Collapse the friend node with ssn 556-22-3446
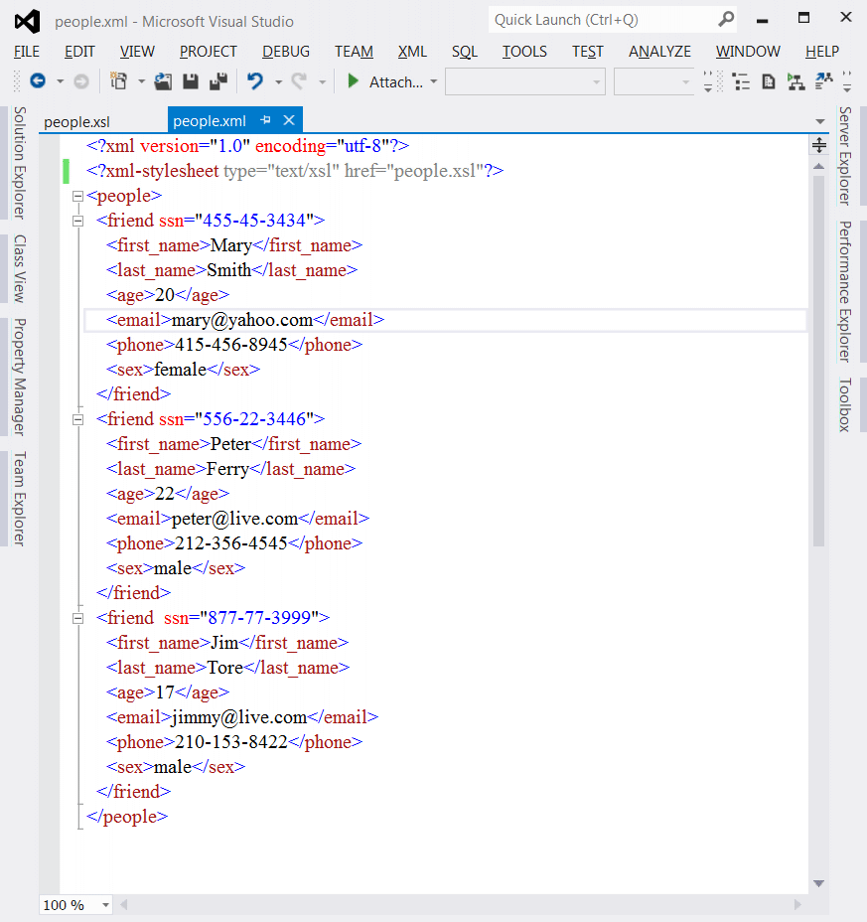The height and width of the screenshot is (922, 867). click(x=77, y=420)
